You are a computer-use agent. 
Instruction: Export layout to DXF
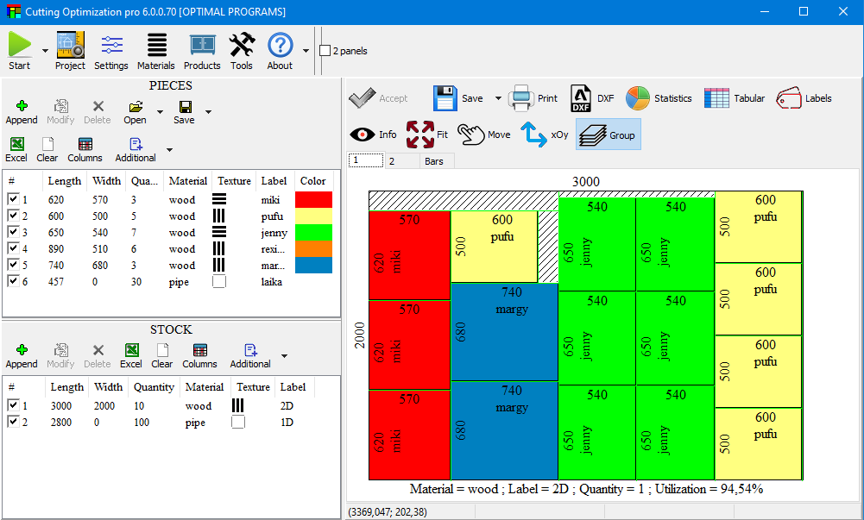tap(592, 98)
